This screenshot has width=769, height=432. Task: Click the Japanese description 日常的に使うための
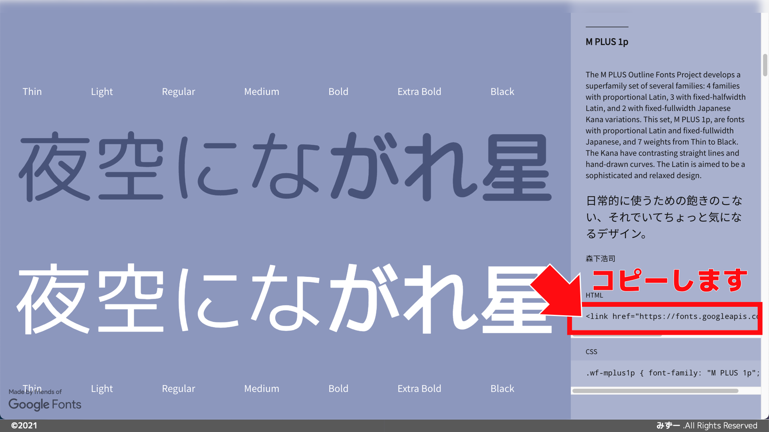[664, 217]
